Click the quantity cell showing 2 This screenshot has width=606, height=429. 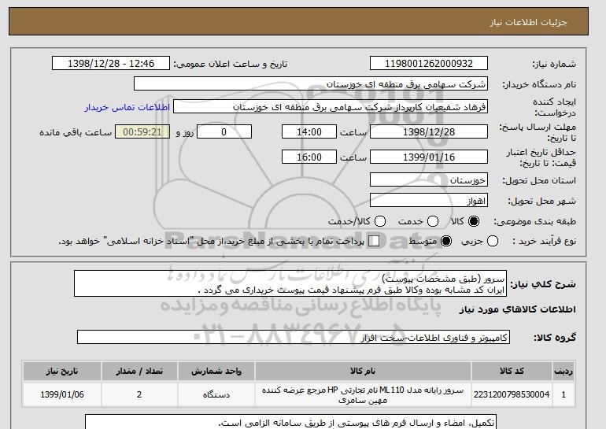click(139, 394)
